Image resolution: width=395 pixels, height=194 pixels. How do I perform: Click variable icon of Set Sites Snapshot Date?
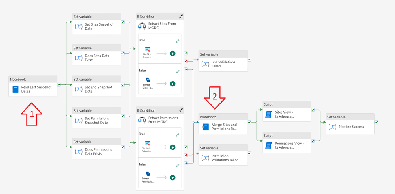[x=79, y=26]
